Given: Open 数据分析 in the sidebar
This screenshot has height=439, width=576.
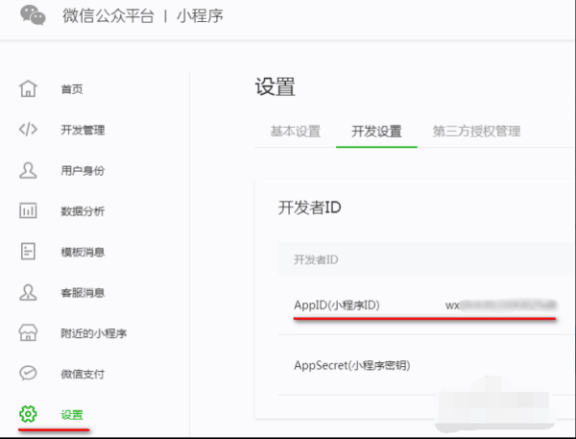Looking at the screenshot, I should pos(83,211).
